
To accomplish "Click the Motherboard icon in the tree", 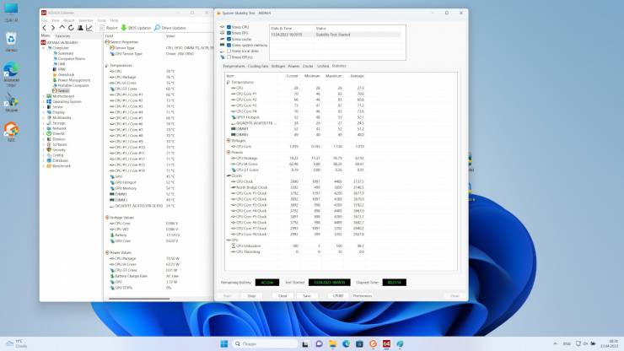I will click(x=49, y=96).
